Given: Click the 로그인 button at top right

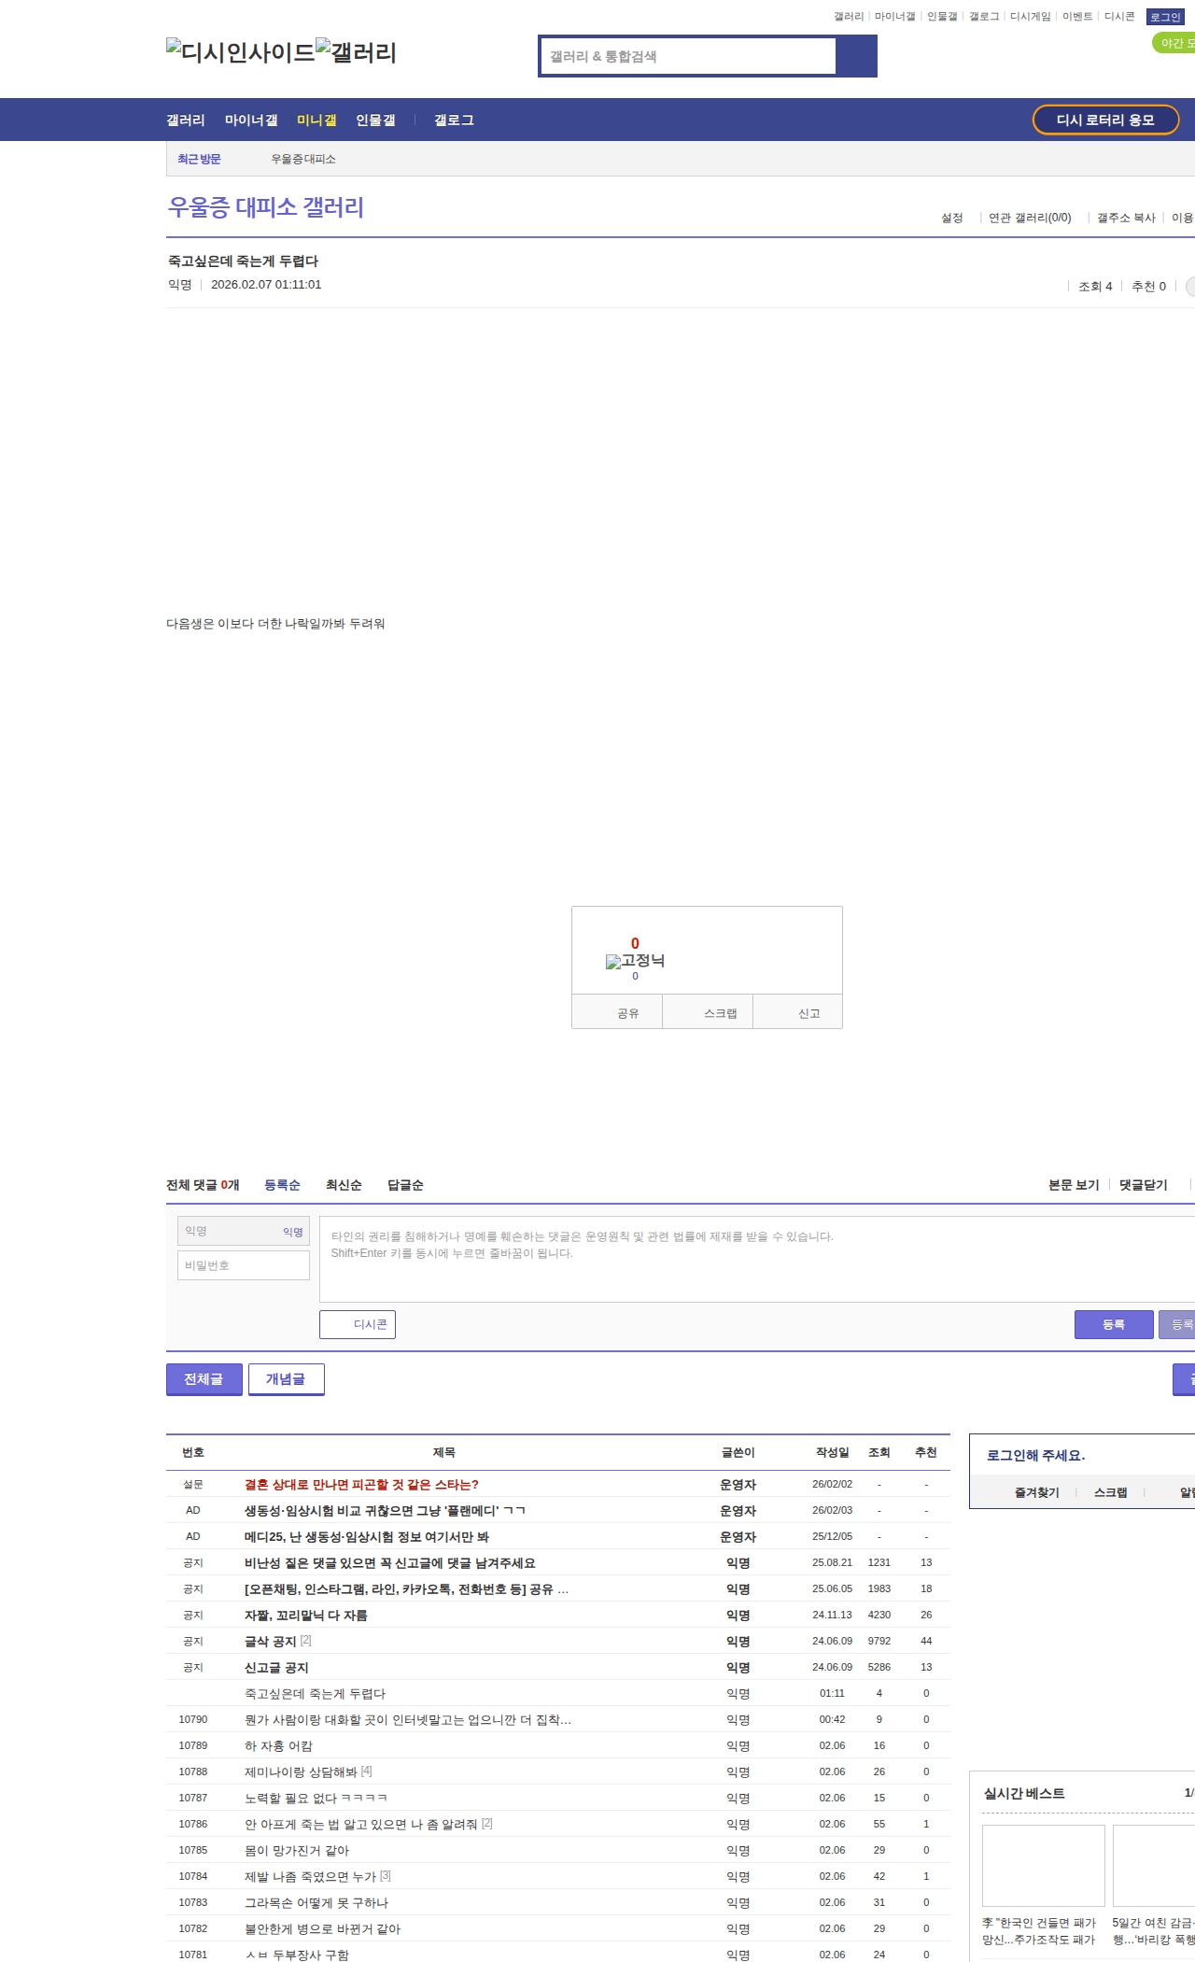Looking at the screenshot, I should pyautogui.click(x=1164, y=17).
